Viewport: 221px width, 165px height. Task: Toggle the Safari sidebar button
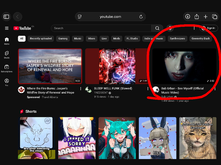[6, 16]
